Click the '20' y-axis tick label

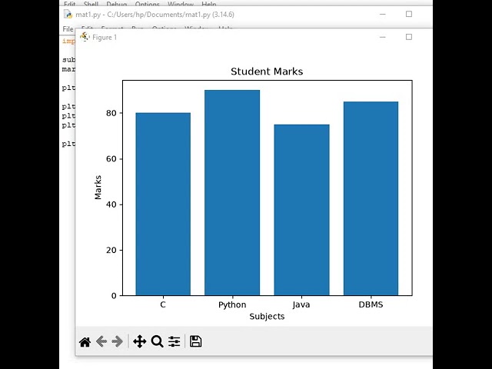pyautogui.click(x=111, y=251)
